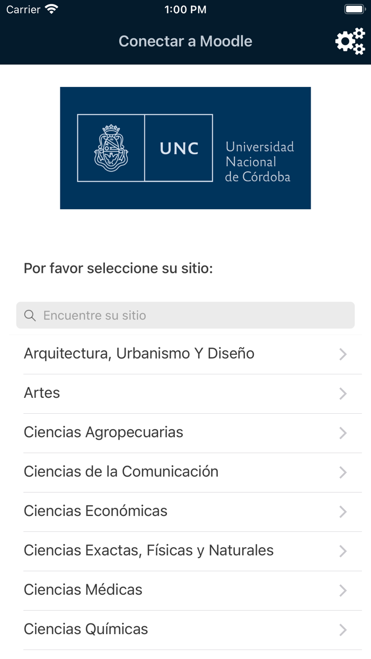Select the Ciencias Médicas site
This screenshot has width=371, height=659.
pos(83,590)
